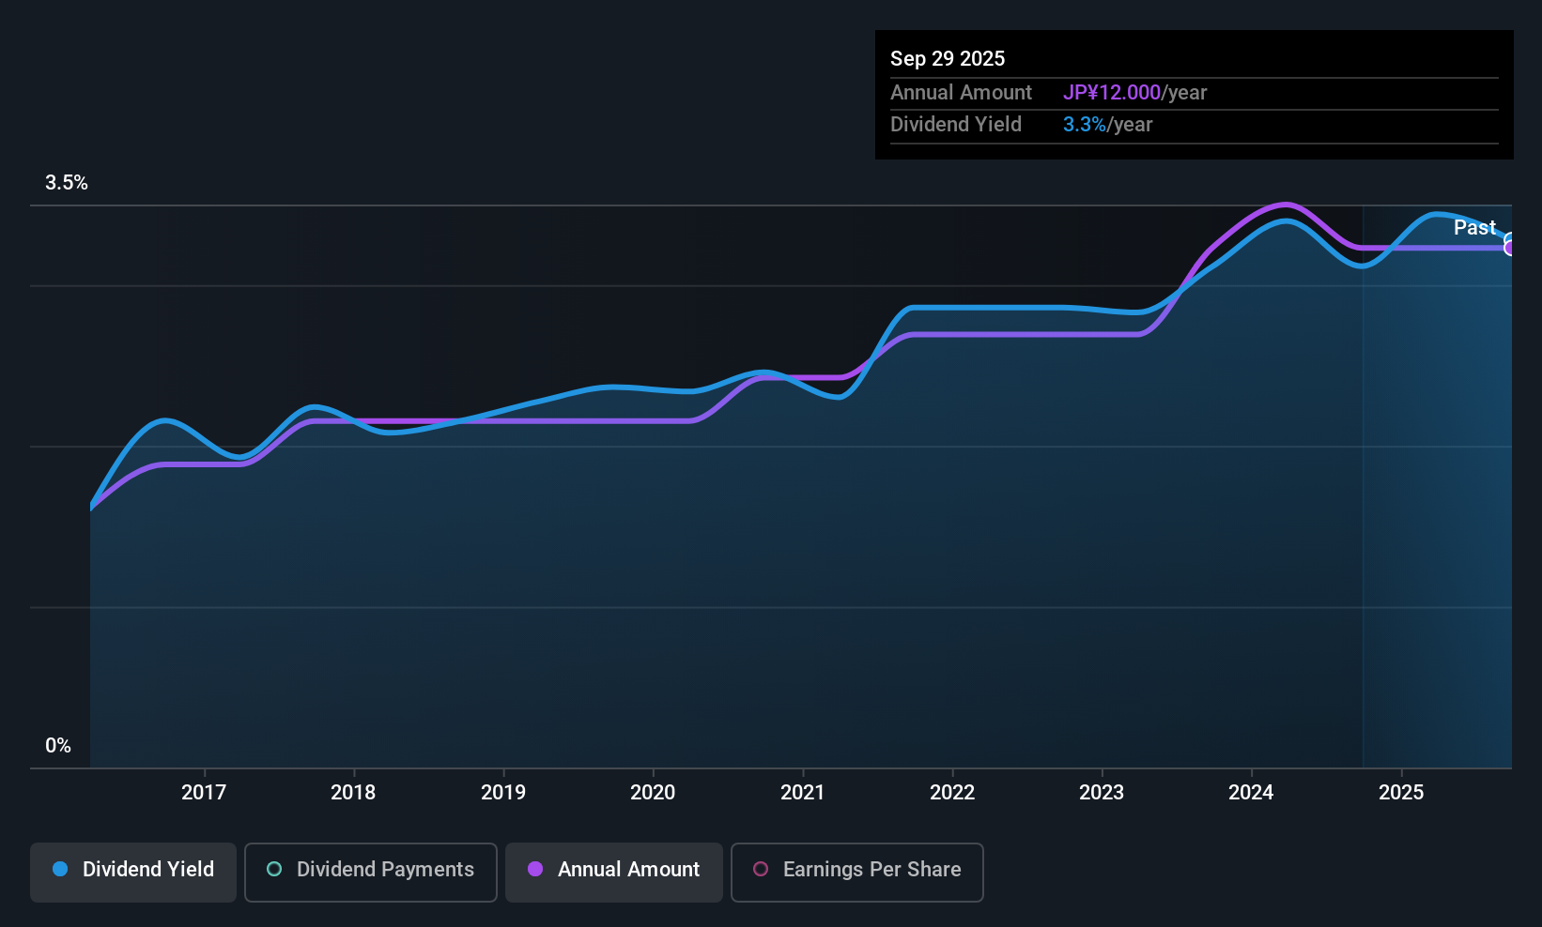Select the 2024 year label

click(x=1251, y=793)
